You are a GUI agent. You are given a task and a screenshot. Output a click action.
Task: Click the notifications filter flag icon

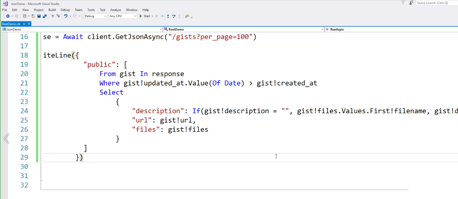(403, 3)
